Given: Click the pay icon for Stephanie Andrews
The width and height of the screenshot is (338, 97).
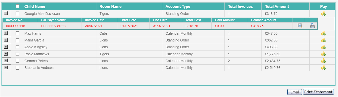Looking at the screenshot, I should [324, 68].
